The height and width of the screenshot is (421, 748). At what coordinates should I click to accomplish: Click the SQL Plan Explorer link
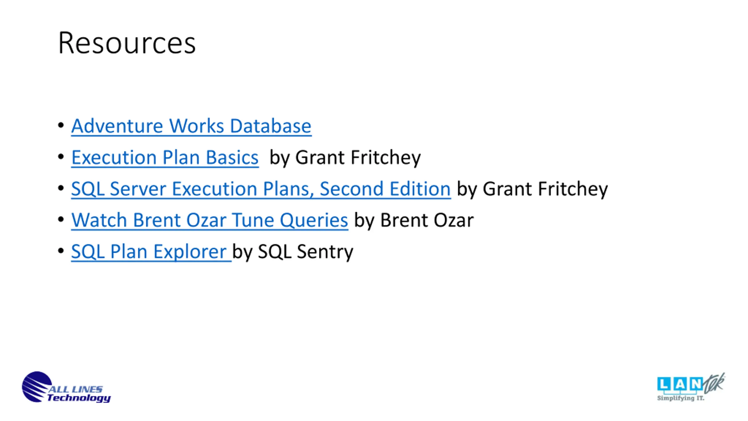coord(151,251)
